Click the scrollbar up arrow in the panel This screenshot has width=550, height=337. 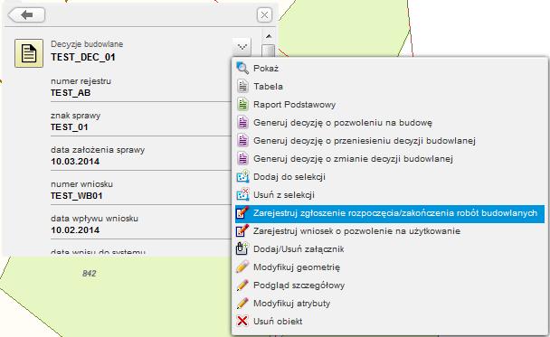coord(269,36)
